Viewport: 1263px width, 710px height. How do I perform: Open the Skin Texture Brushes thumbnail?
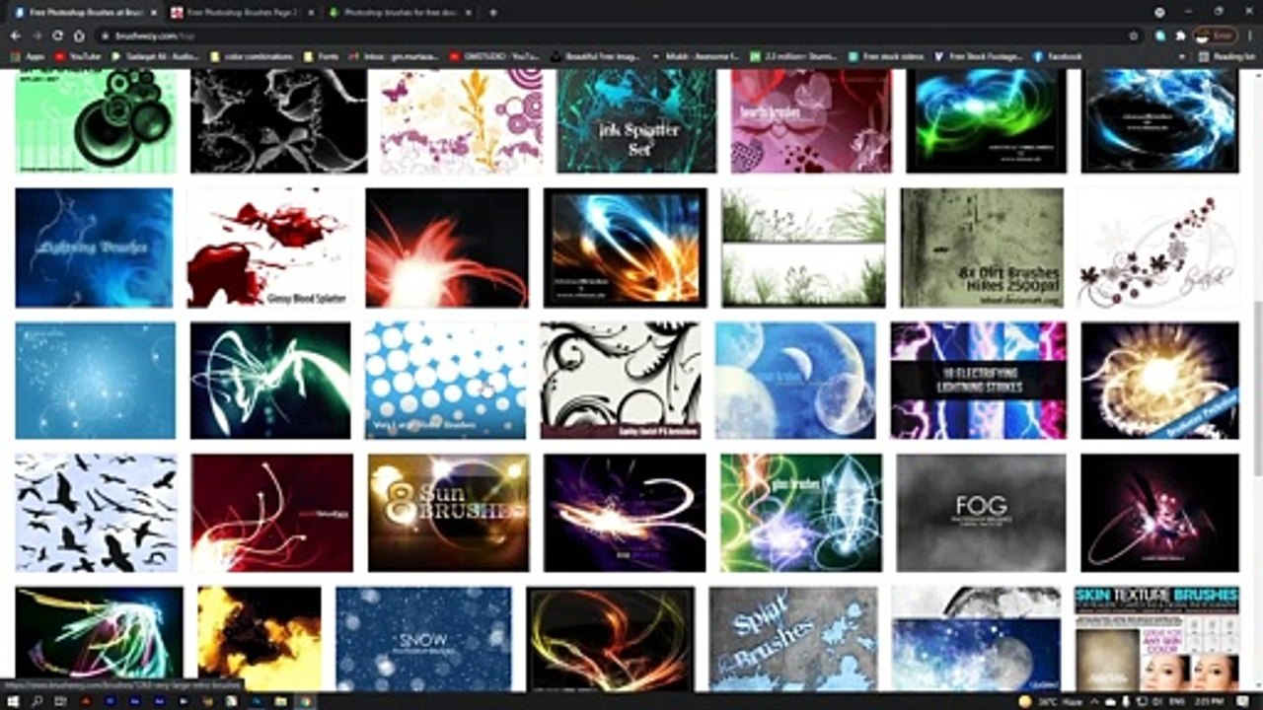1156,639
